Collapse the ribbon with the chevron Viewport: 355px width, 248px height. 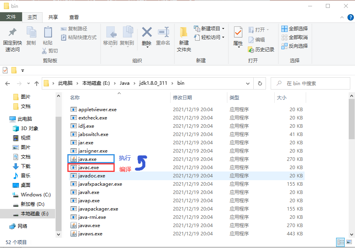[342, 17]
